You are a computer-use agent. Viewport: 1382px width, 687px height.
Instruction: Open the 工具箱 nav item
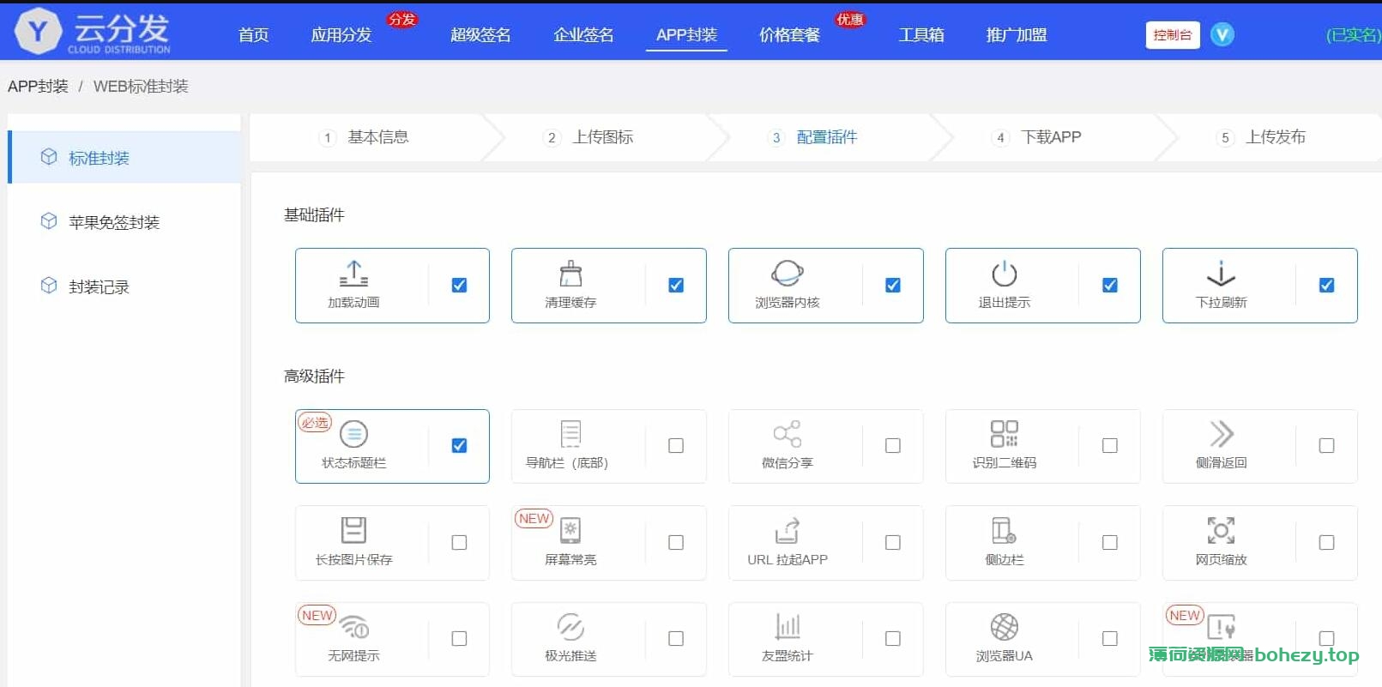[x=921, y=35]
